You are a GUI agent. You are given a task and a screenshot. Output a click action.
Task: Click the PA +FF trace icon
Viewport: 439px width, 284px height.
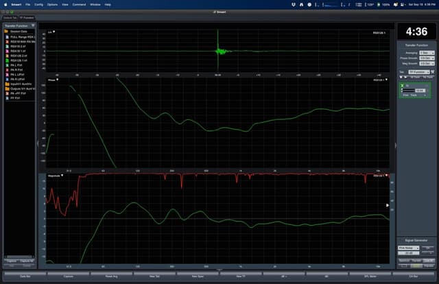(x=8, y=93)
